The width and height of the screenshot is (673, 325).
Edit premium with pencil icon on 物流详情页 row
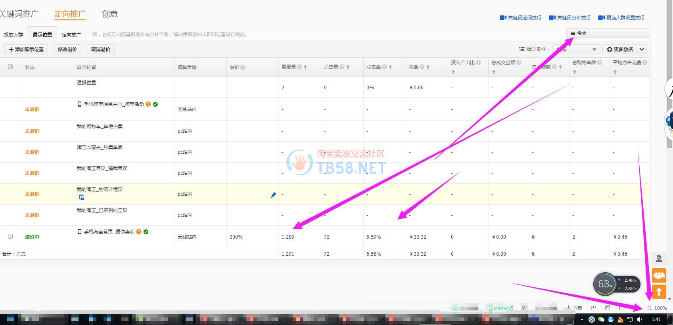(x=273, y=195)
